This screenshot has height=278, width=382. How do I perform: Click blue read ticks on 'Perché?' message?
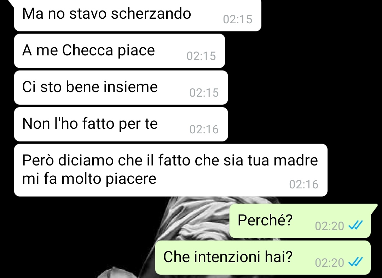[355, 226]
